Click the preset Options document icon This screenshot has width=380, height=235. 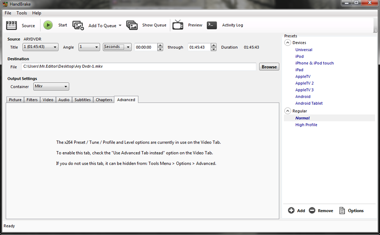[x=342, y=211]
